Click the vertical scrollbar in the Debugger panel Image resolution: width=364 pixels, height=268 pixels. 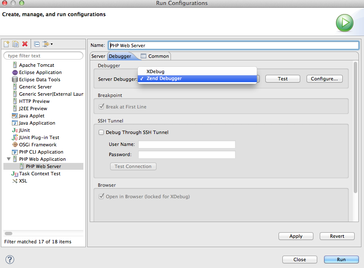point(355,127)
